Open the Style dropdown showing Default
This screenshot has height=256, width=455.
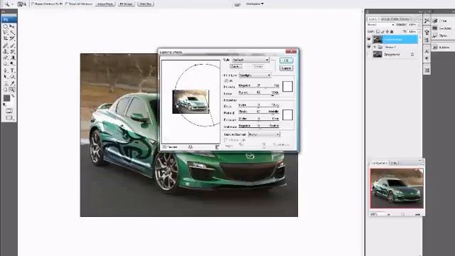[x=251, y=60]
